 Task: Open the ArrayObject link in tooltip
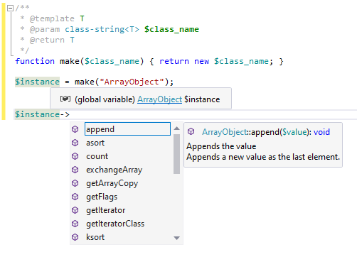[160, 99]
